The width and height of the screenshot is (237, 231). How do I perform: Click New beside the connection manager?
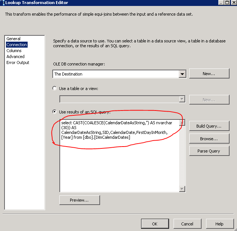pos(209,74)
